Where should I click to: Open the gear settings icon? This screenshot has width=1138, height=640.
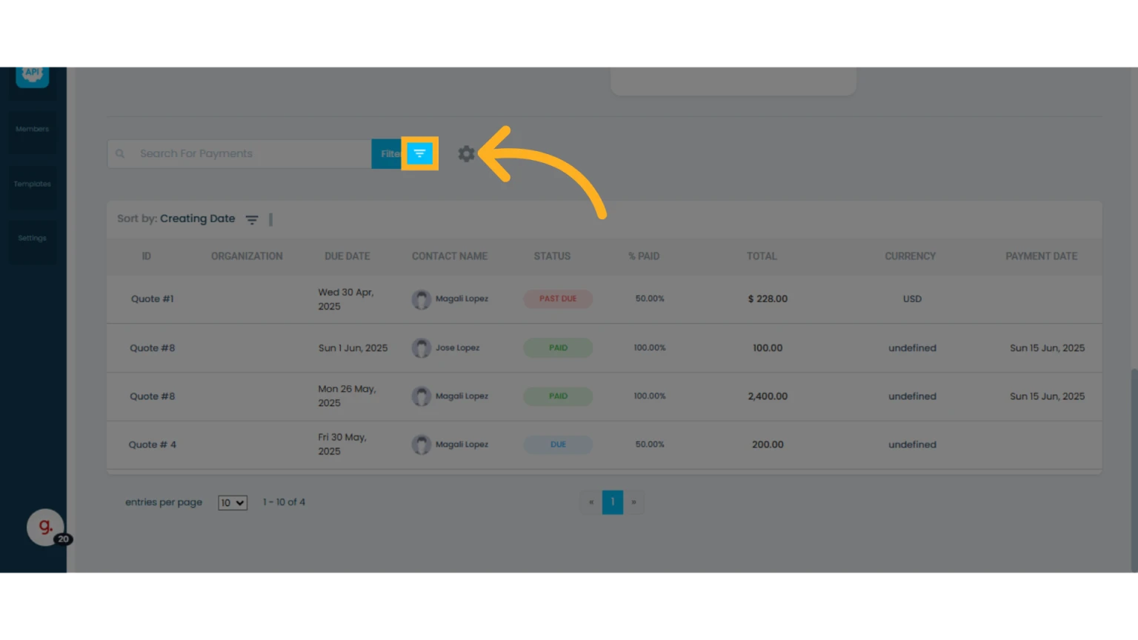coord(466,153)
